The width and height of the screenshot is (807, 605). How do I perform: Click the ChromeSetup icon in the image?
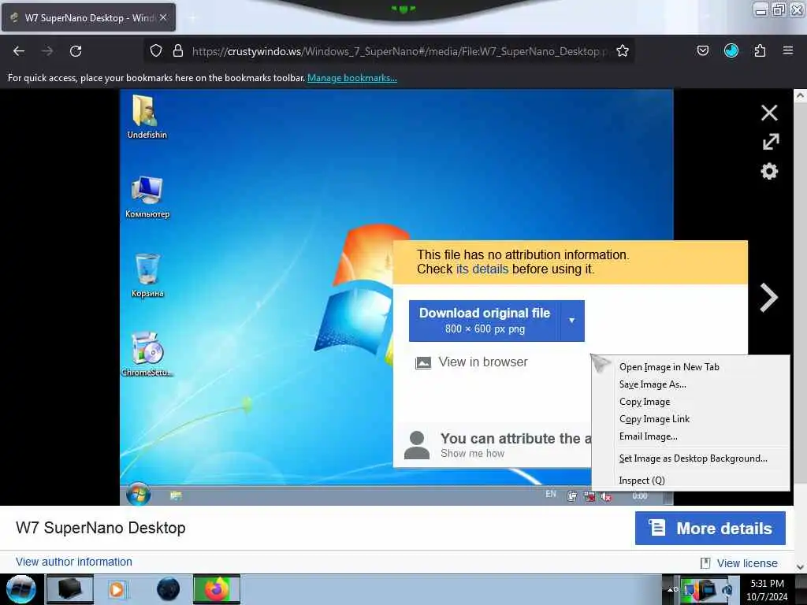pyautogui.click(x=147, y=354)
